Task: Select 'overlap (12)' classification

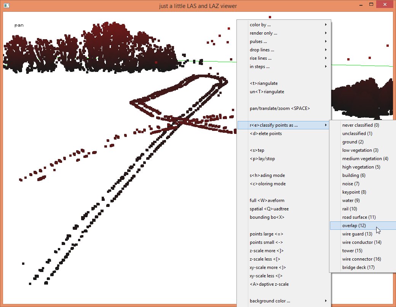Action: pos(354,226)
